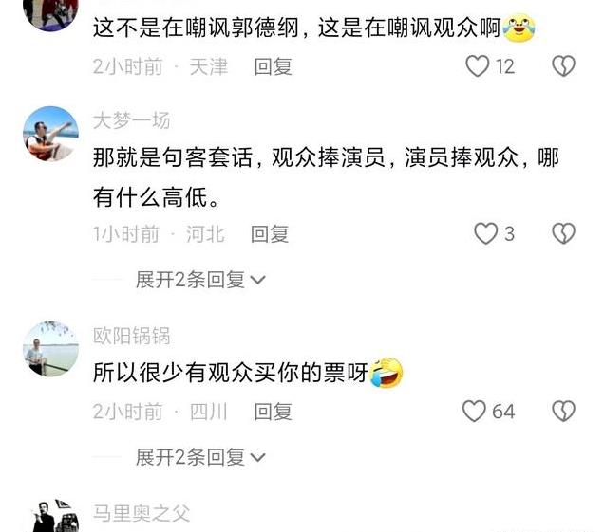
Task: Dislike 欧阳锅锅's comment with broken heart
Action: click(x=563, y=412)
